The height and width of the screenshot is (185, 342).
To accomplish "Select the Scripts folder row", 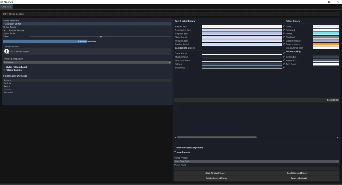I will click(x=87, y=83).
